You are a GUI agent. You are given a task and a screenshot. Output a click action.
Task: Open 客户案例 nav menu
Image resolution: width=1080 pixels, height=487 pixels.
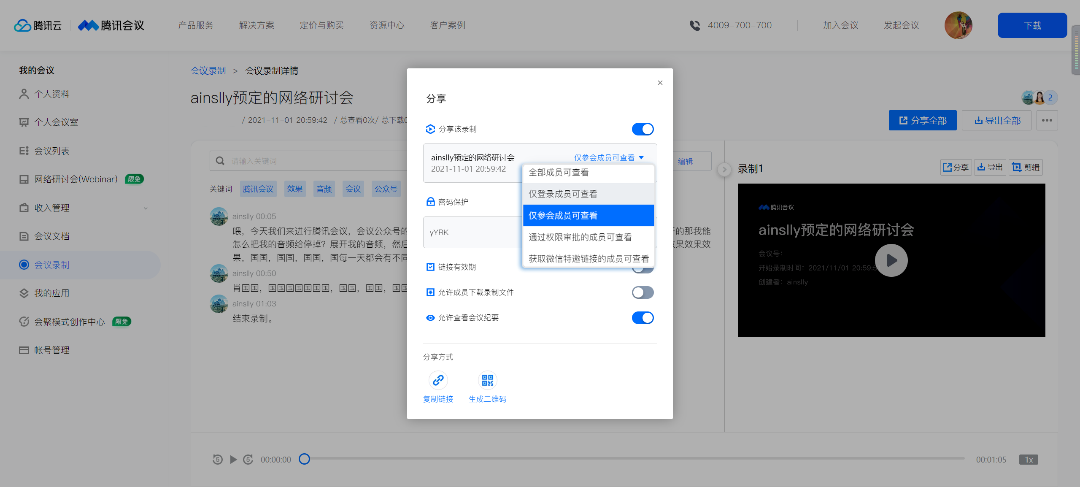tap(448, 25)
